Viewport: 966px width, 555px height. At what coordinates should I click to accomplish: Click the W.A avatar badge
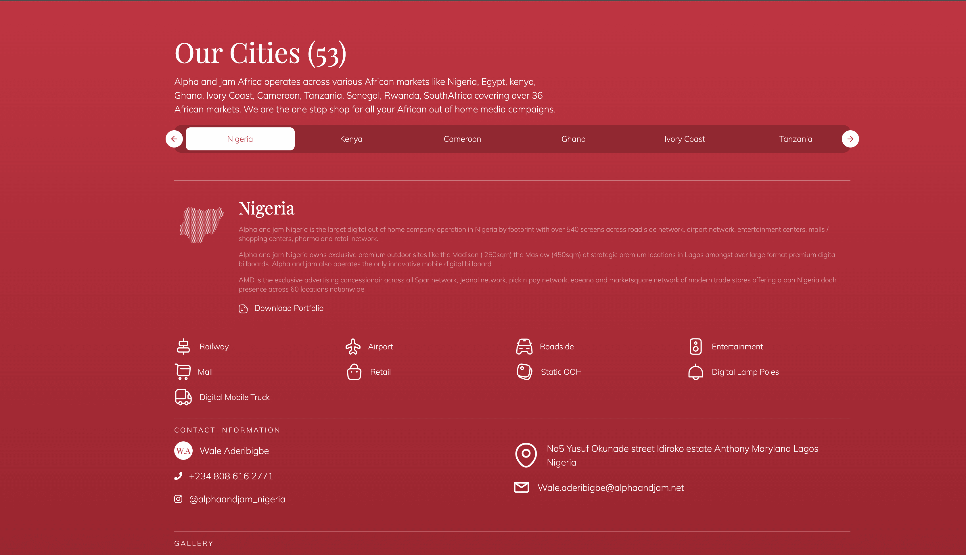(x=183, y=451)
